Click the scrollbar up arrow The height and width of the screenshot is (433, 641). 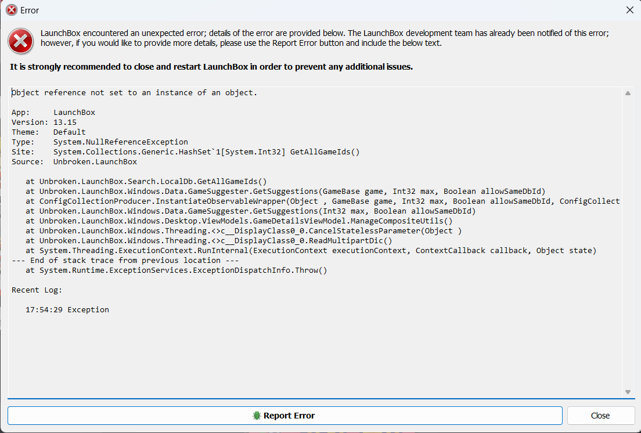628,93
